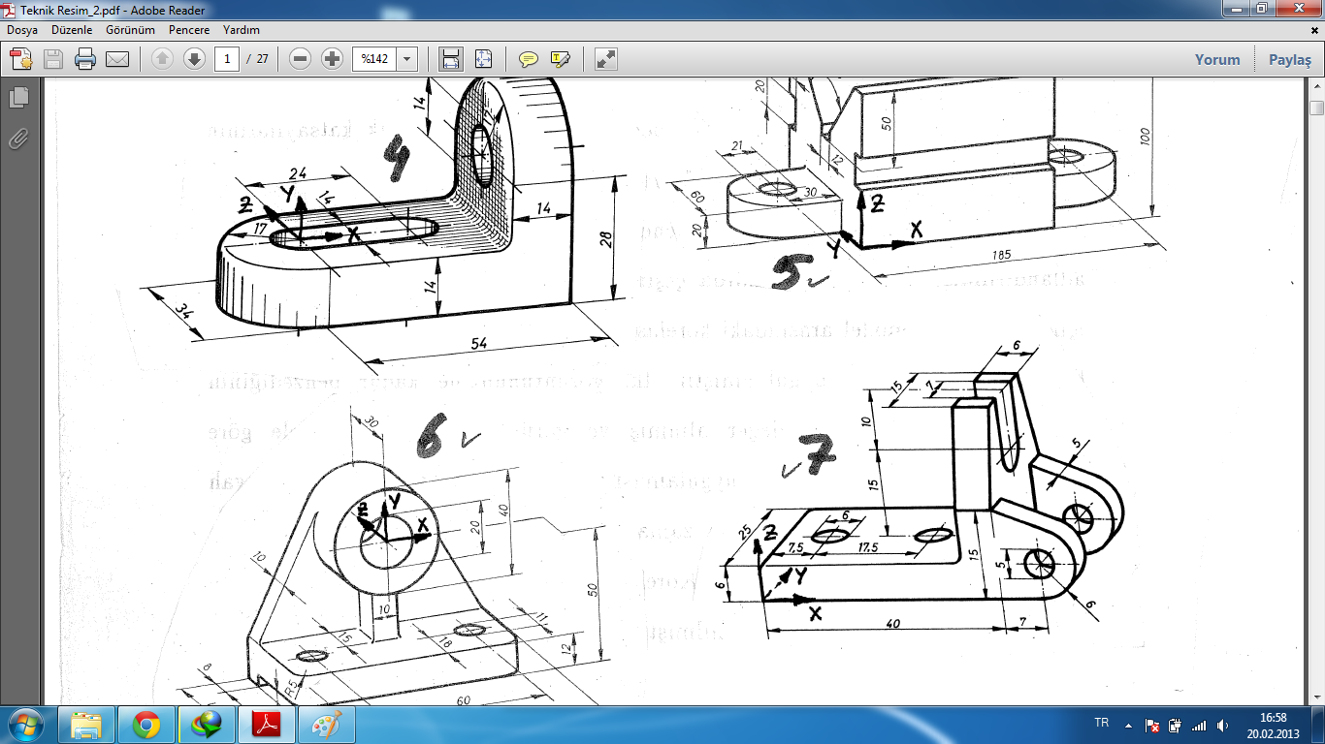1325x744 pixels.
Task: Go to previous page up arrow
Action: tap(163, 59)
